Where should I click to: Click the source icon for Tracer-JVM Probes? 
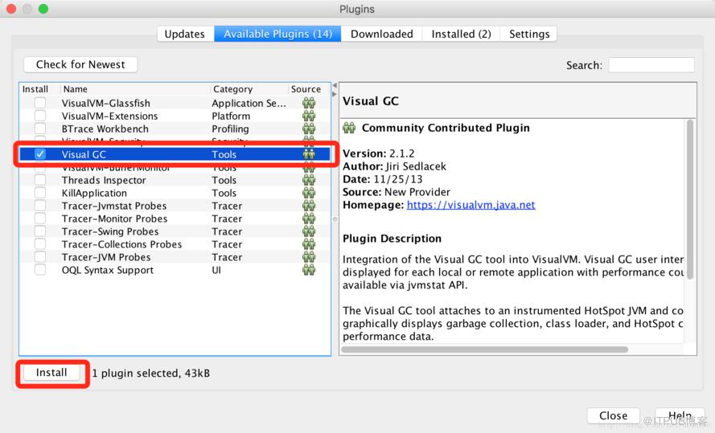coord(309,257)
